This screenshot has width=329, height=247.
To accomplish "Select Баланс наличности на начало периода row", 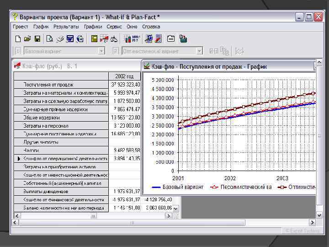I will pyautogui.click(x=61, y=208).
